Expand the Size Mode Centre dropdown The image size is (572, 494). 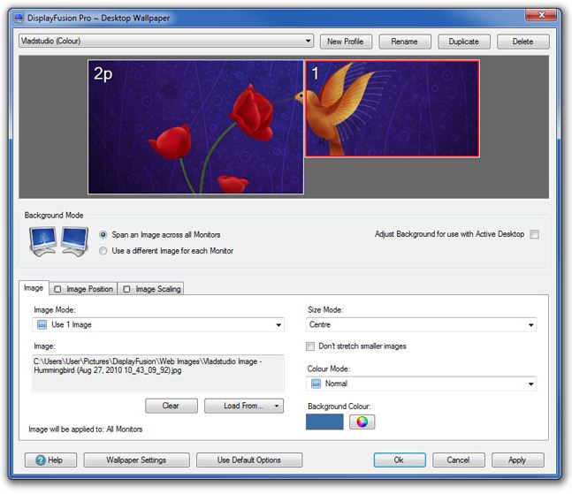pos(421,324)
